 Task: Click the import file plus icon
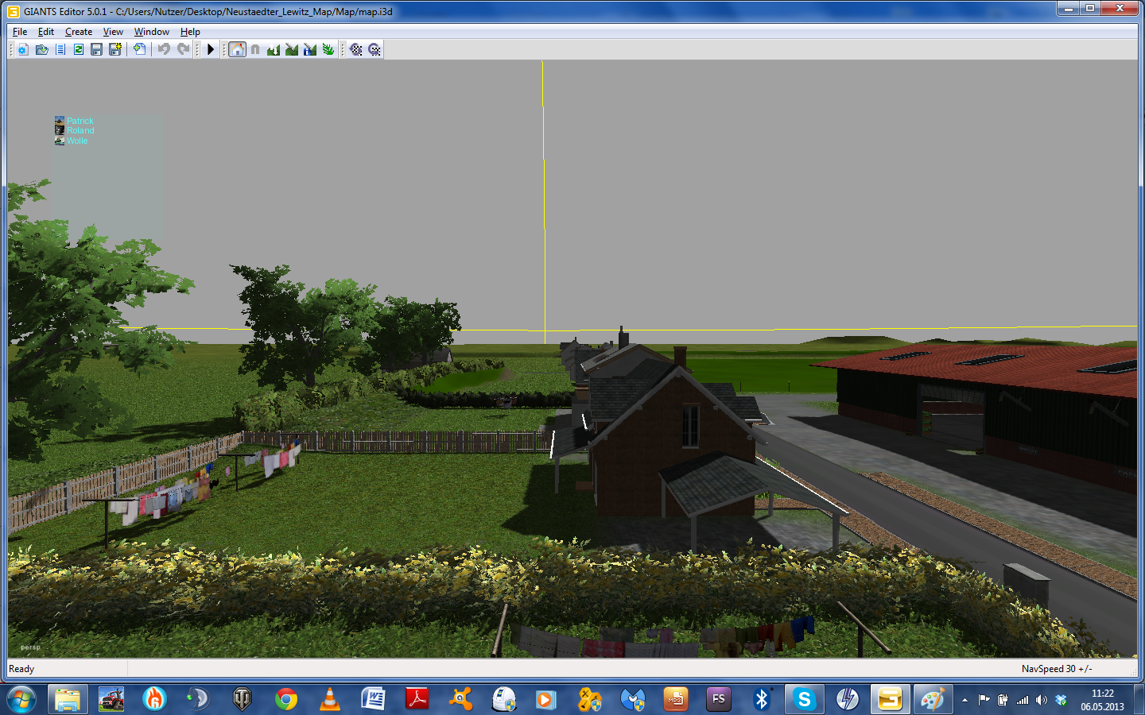click(139, 49)
